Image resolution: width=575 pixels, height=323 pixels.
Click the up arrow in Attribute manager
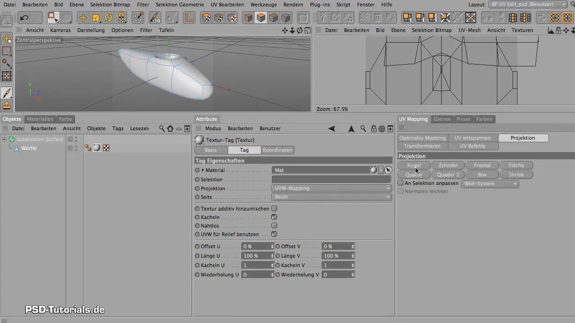351,129
